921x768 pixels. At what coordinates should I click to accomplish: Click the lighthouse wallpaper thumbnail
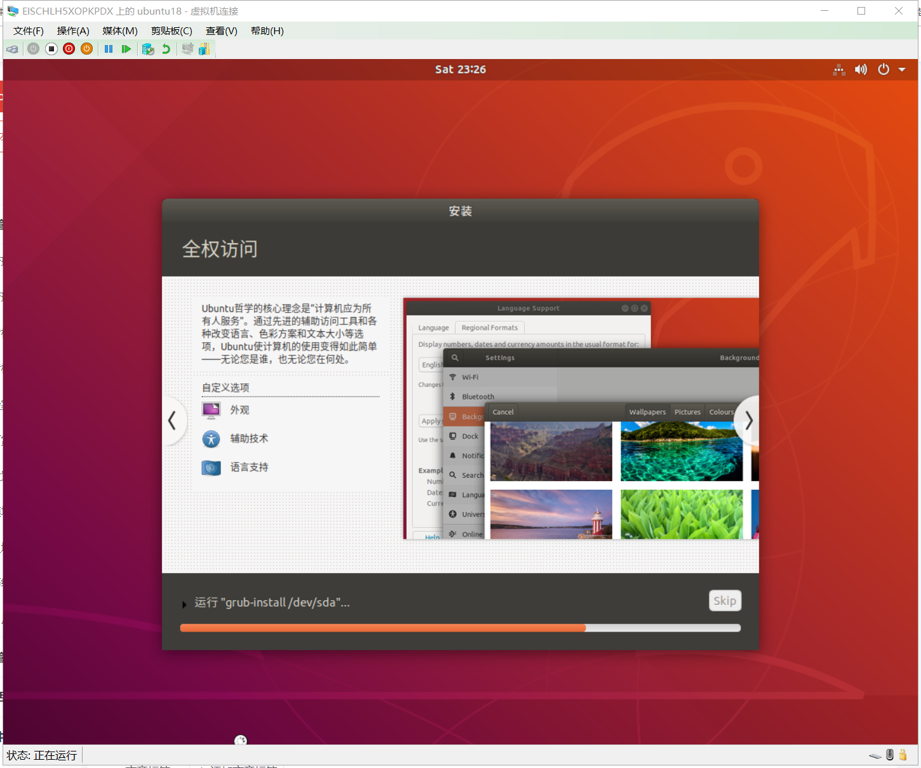pos(551,514)
